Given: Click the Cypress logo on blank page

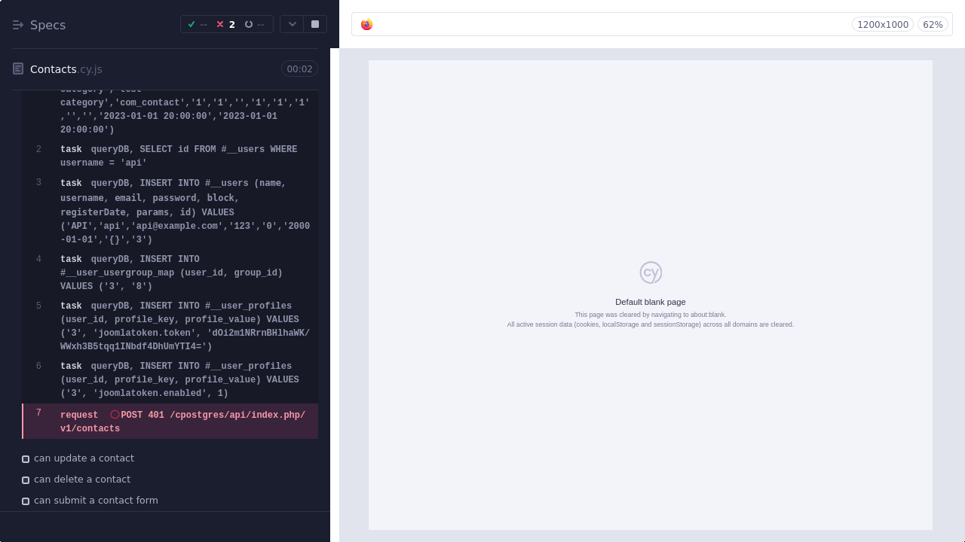Looking at the screenshot, I should pyautogui.click(x=651, y=273).
